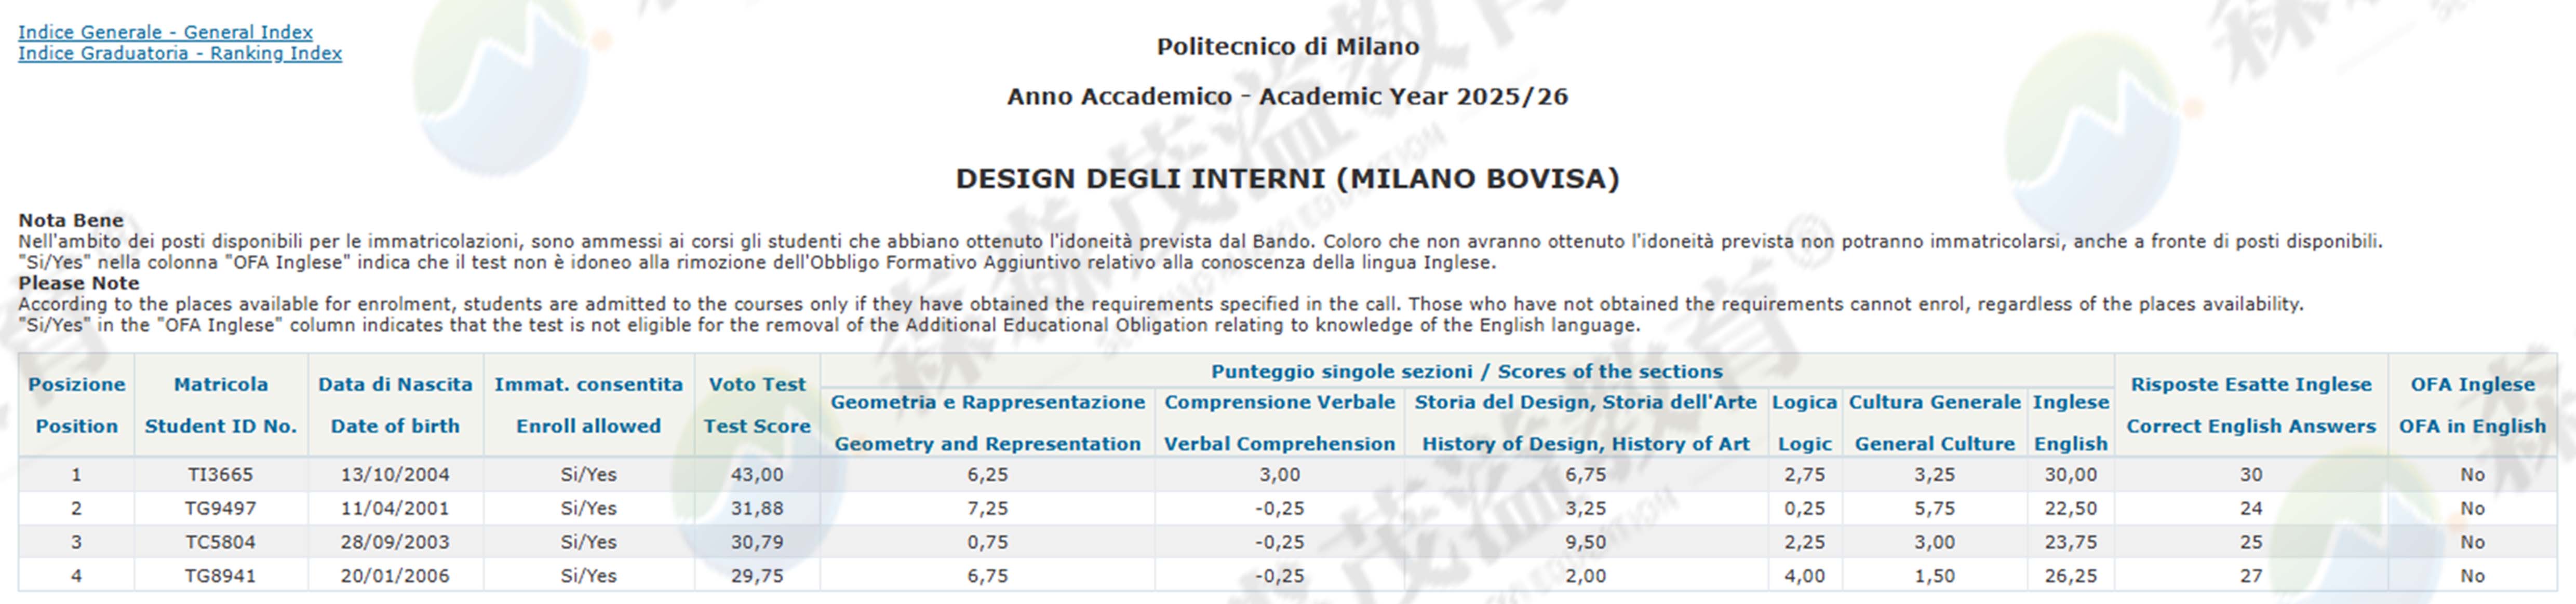Click the Comprensione Verbale column header

[x=1279, y=422]
